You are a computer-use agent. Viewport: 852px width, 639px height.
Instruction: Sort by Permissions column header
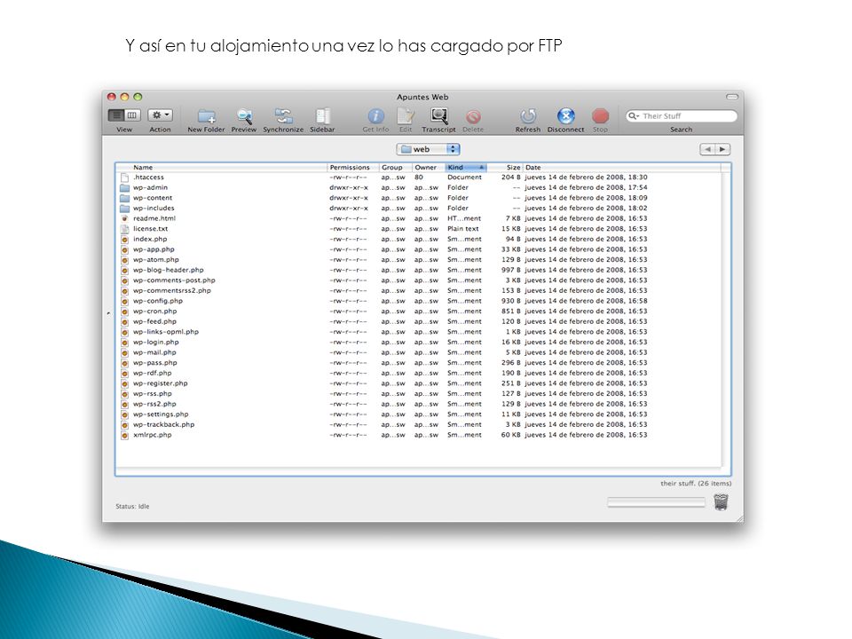coord(353,168)
